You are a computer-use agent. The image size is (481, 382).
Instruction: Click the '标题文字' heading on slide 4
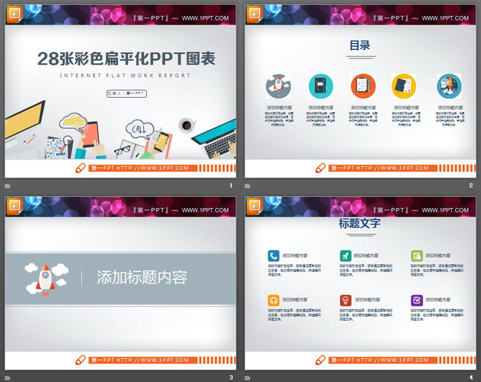click(359, 224)
